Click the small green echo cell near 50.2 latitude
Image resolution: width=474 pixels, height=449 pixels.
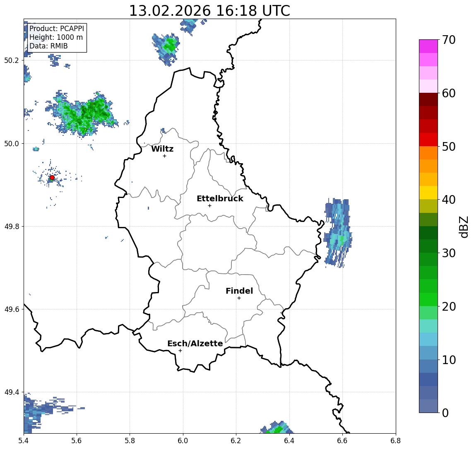(166, 49)
